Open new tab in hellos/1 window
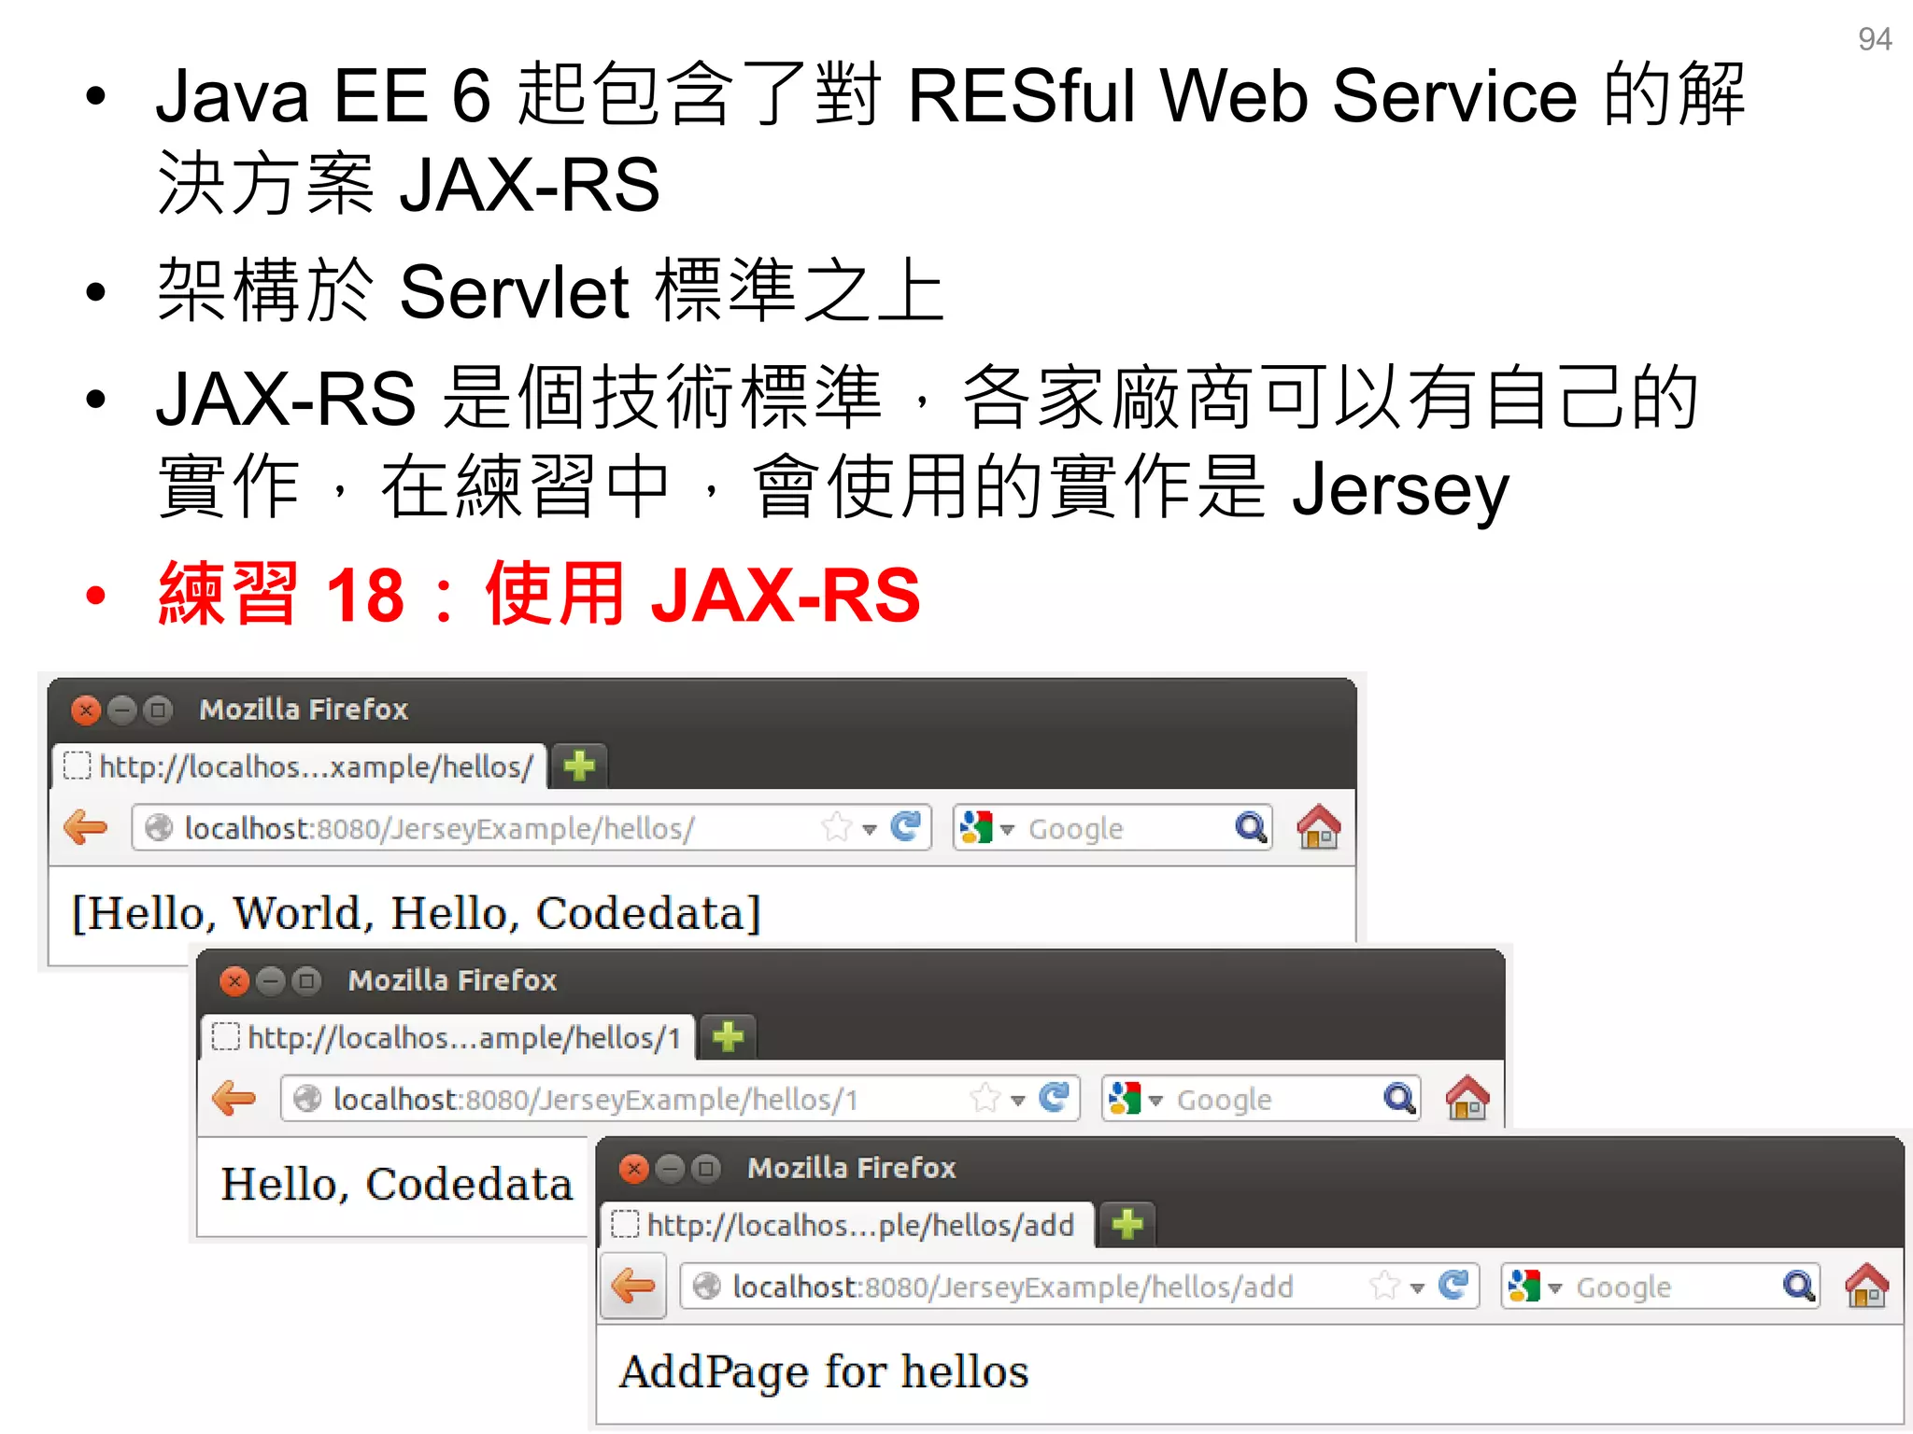This screenshot has width=1913, height=1434. click(728, 1036)
